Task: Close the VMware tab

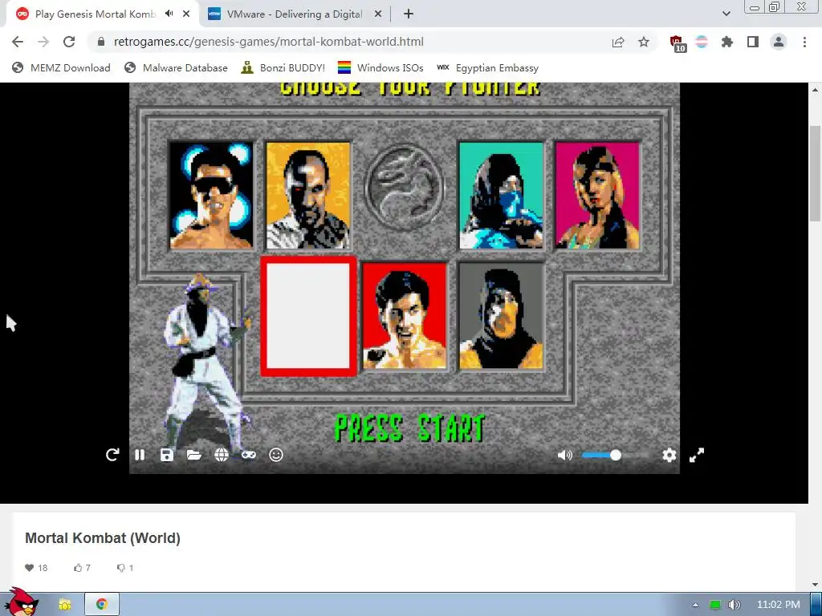Action: pyautogui.click(x=378, y=14)
